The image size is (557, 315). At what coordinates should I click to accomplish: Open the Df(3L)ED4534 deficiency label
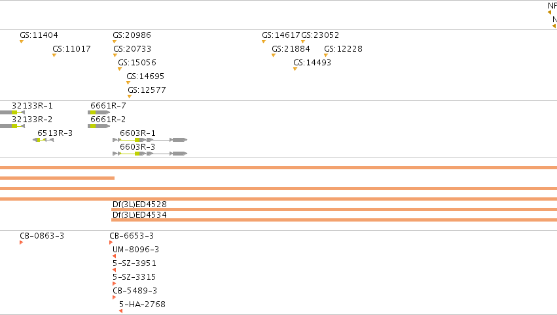coord(139,214)
